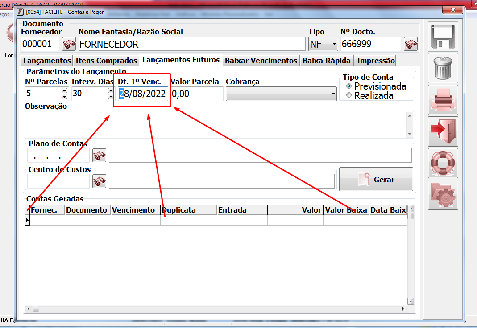The height and width of the screenshot is (328, 477).
Task: Click the Duplicata column header
Action: (189, 210)
